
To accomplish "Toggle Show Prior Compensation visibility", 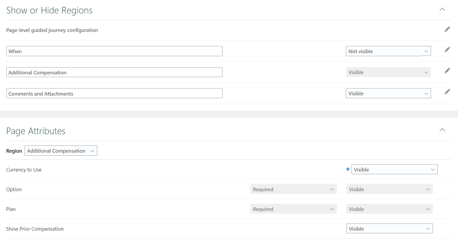I will click(389, 228).
